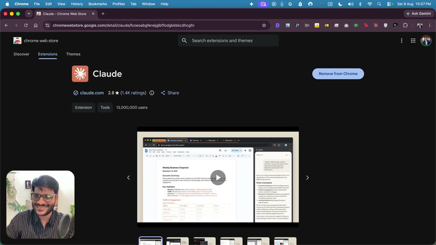Open Control Center in the menu bar
The height and width of the screenshot is (245, 436).
click(x=389, y=4)
